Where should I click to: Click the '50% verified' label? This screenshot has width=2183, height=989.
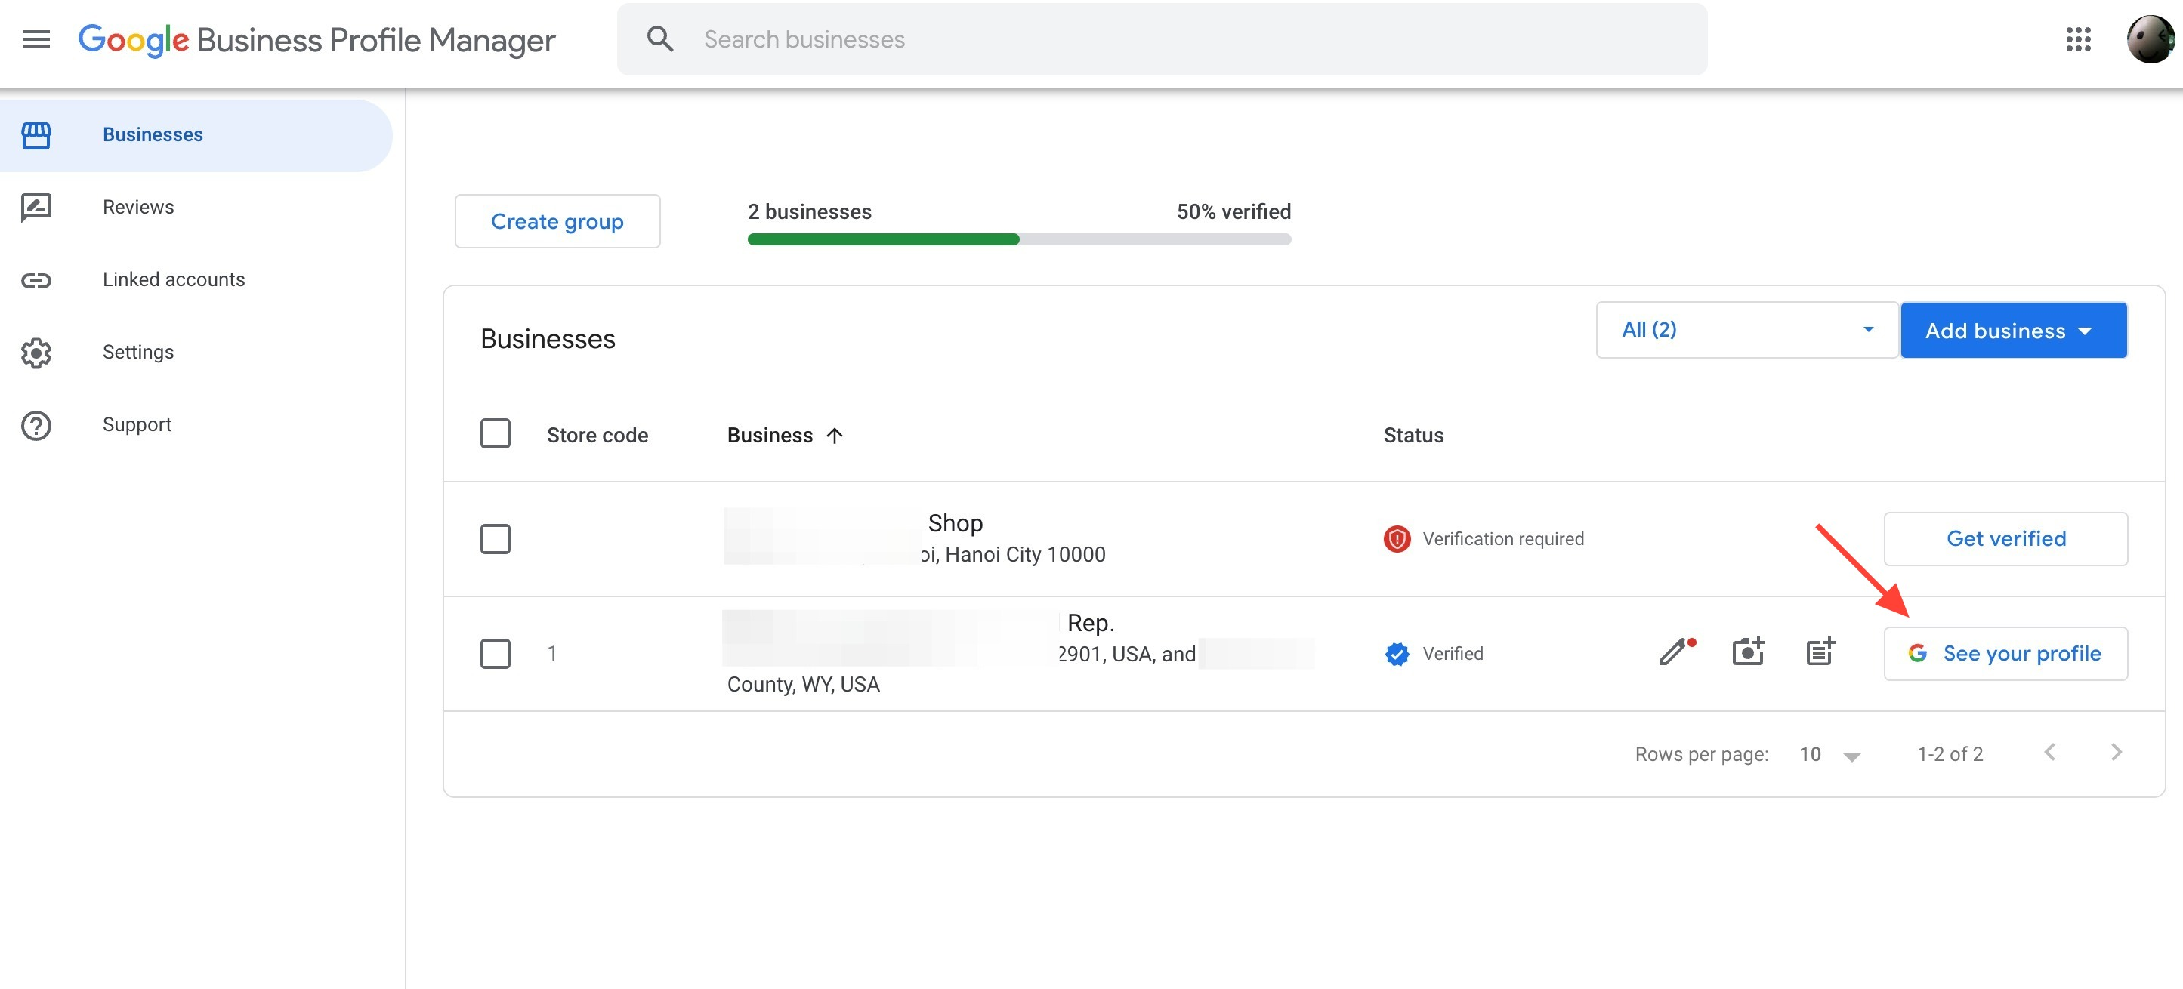(1233, 211)
